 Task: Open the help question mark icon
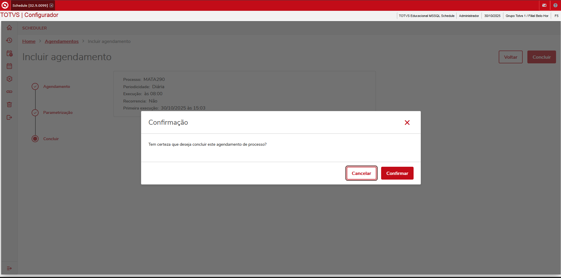pos(555,5)
